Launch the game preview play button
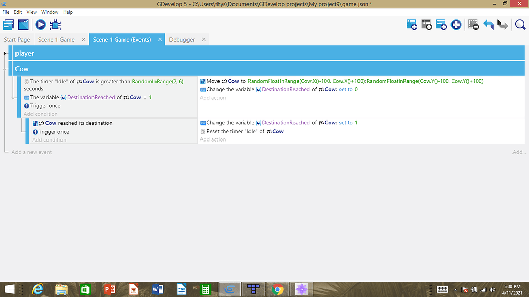 [x=40, y=24]
